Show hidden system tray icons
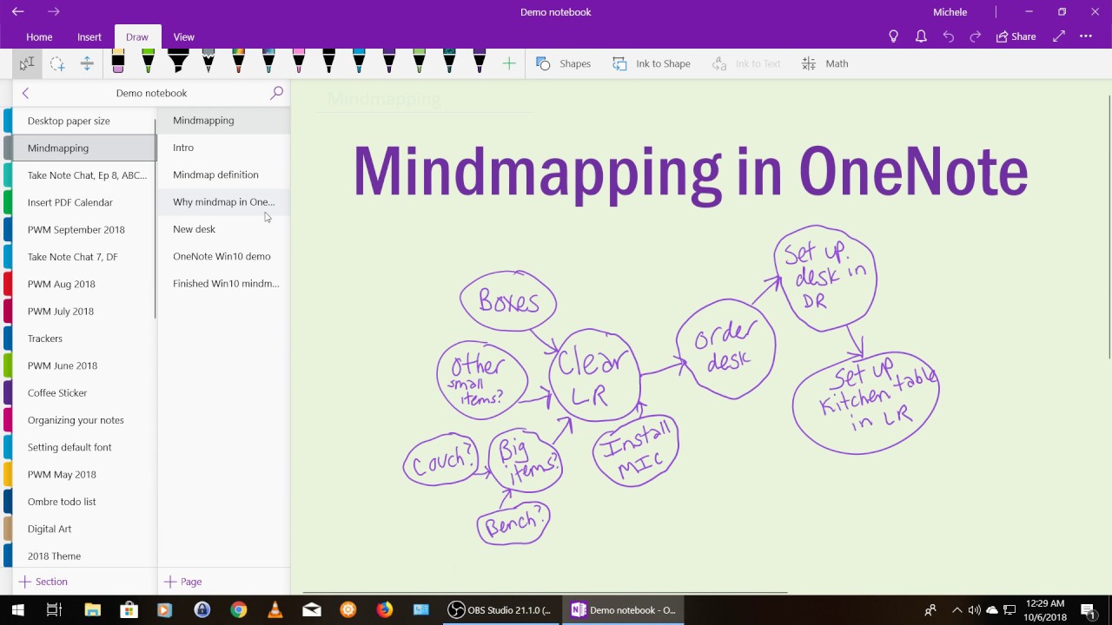 pyautogui.click(x=957, y=610)
